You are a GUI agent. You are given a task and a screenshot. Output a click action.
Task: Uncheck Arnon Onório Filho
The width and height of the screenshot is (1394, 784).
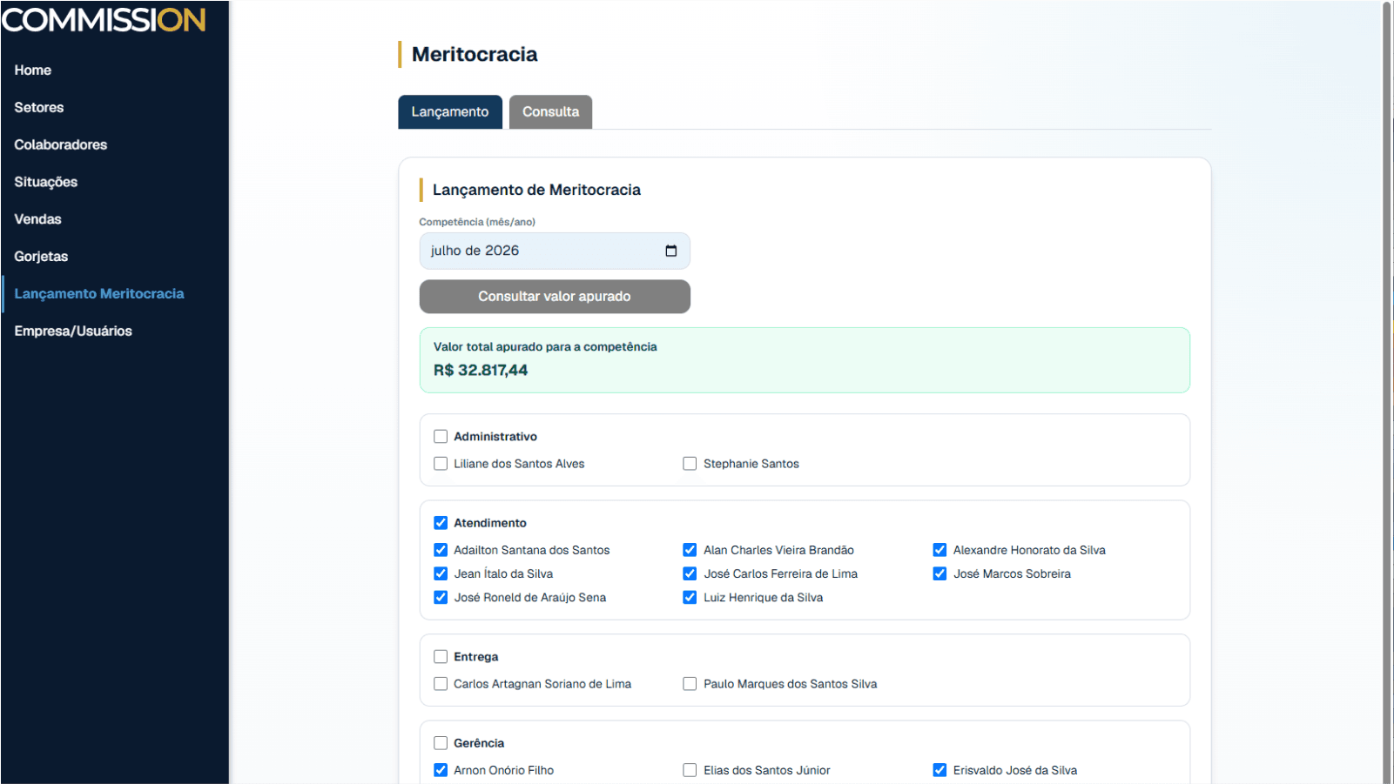[x=441, y=770]
